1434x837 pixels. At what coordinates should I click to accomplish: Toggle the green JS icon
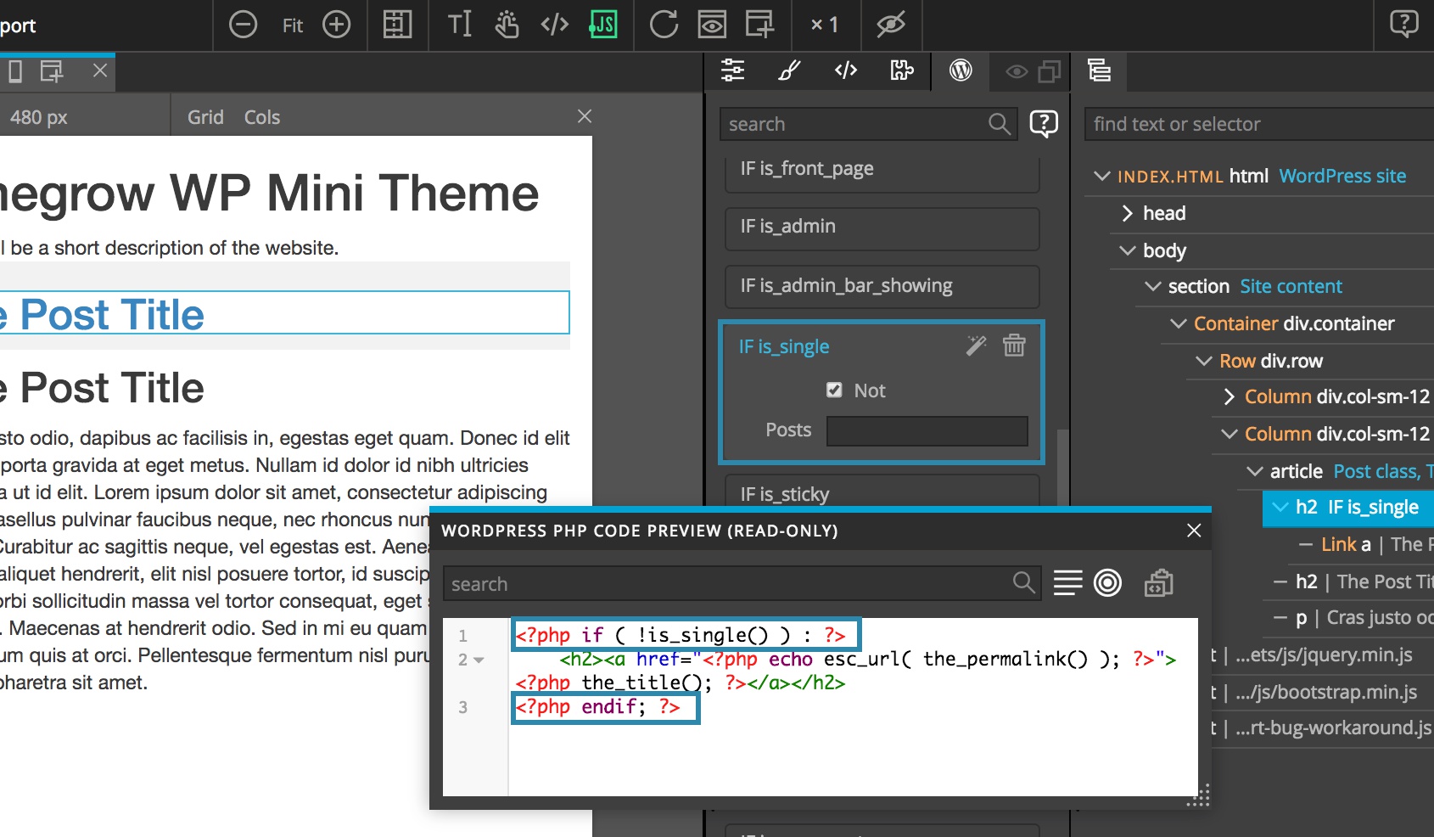[x=603, y=25]
